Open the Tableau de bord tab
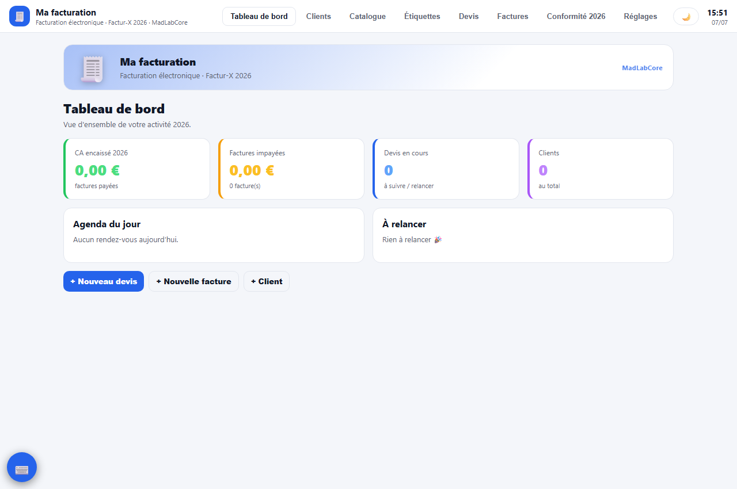 pyautogui.click(x=259, y=17)
